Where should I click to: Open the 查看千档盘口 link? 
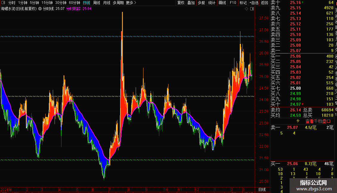tap(318, 121)
